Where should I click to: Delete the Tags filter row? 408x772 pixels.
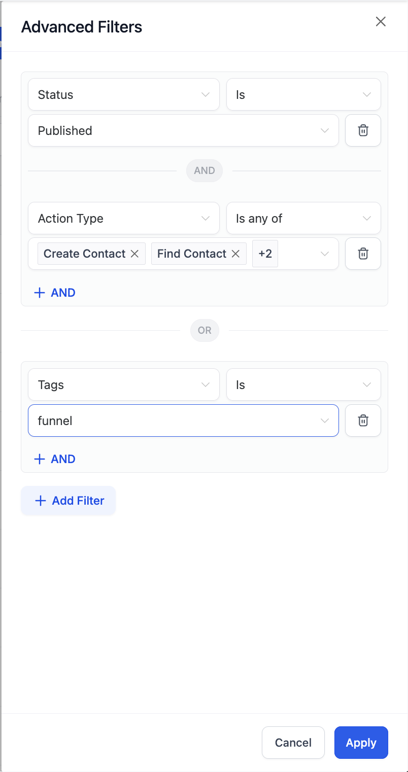(363, 420)
